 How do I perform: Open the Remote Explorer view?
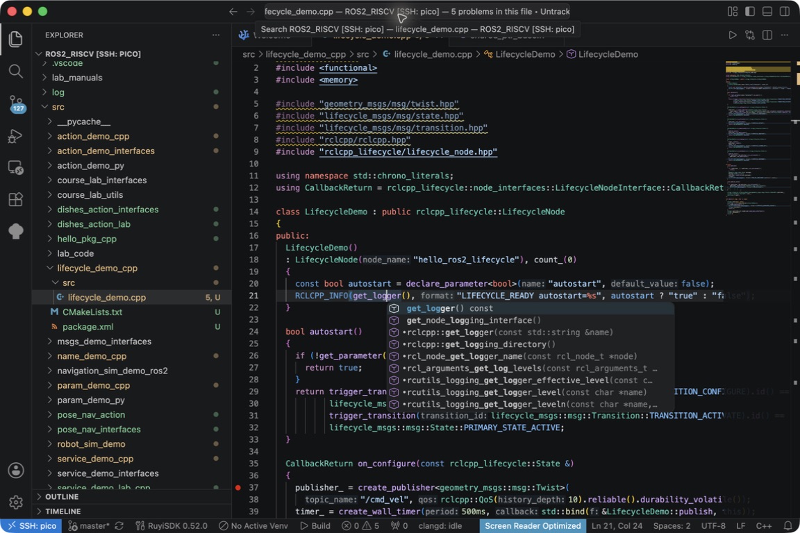click(x=16, y=167)
